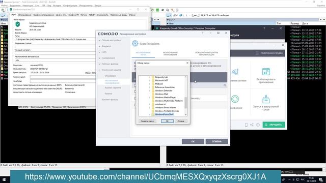The width and height of the screenshot is (326, 183).
Task: Click the Комментарий input field in properties
Action: (63, 77)
